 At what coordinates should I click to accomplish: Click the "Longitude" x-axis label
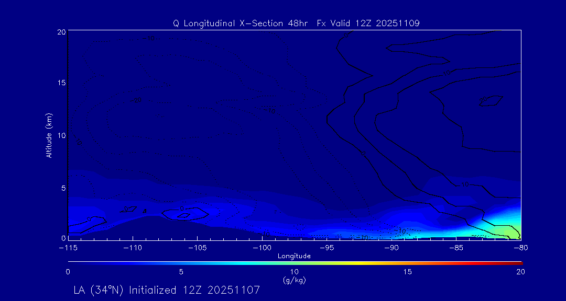coord(294,256)
